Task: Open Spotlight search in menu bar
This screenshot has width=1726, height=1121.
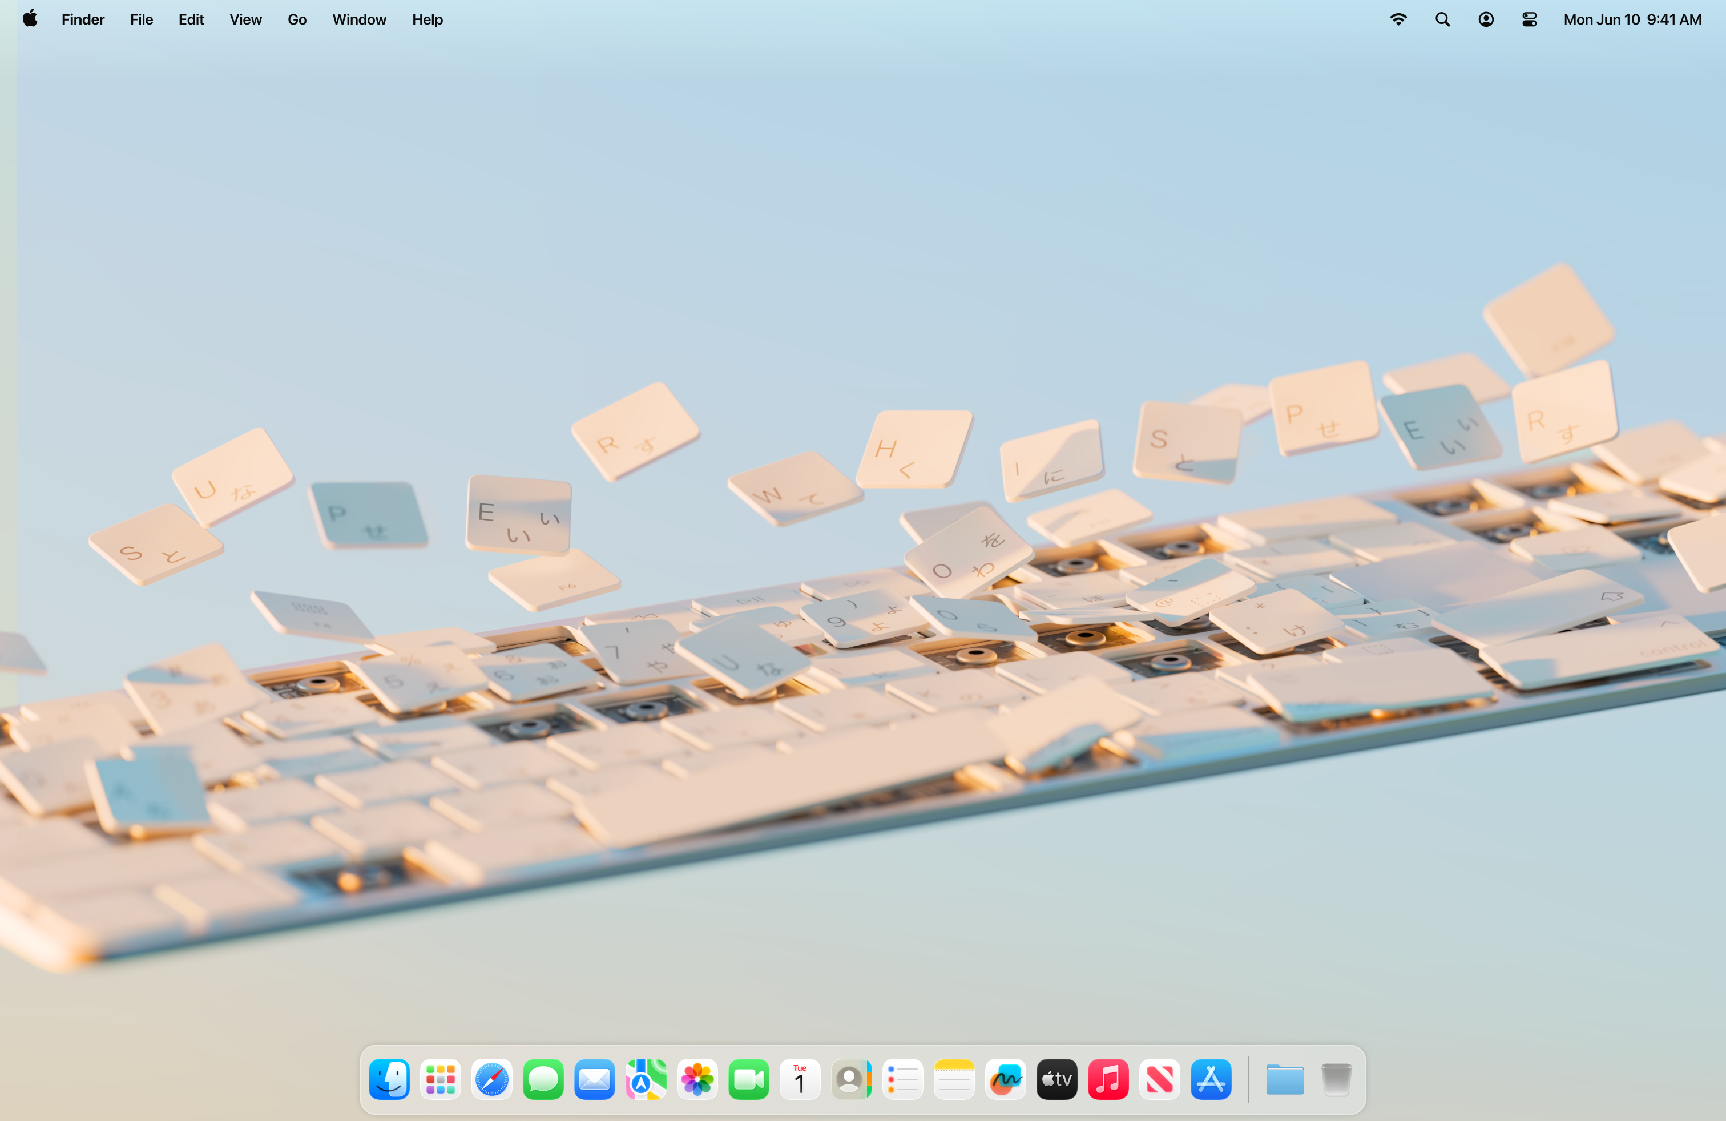Action: pyautogui.click(x=1442, y=19)
